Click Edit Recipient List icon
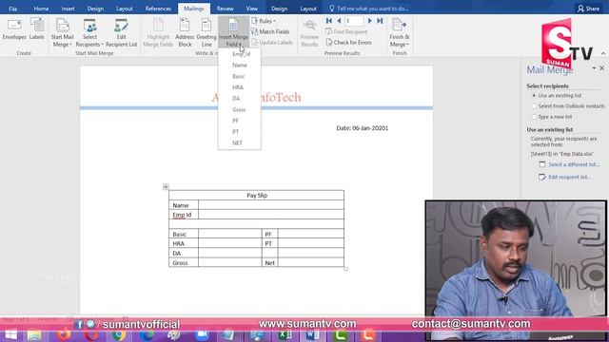This screenshot has height=342, width=609. [121, 33]
